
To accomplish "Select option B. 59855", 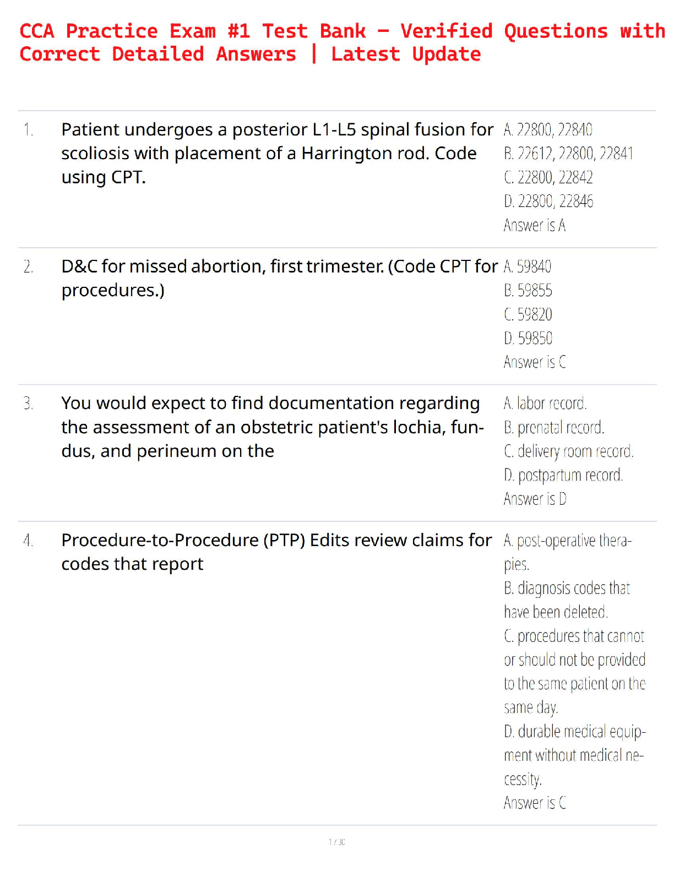I will point(528,291).
